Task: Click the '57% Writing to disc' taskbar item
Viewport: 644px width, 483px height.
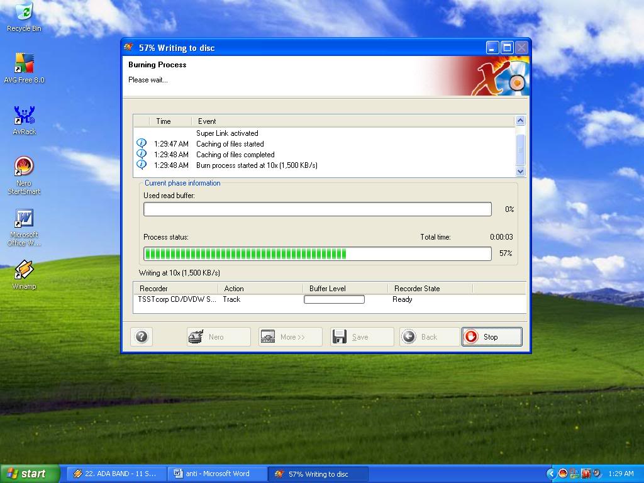Action: tap(318, 474)
